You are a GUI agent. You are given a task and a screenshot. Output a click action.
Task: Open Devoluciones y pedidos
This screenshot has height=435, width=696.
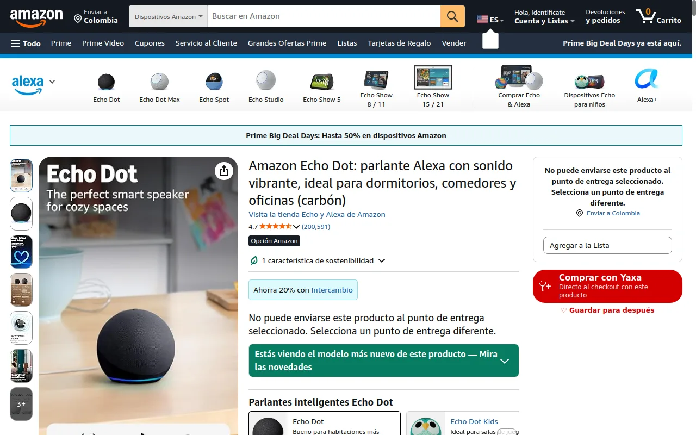point(605,16)
